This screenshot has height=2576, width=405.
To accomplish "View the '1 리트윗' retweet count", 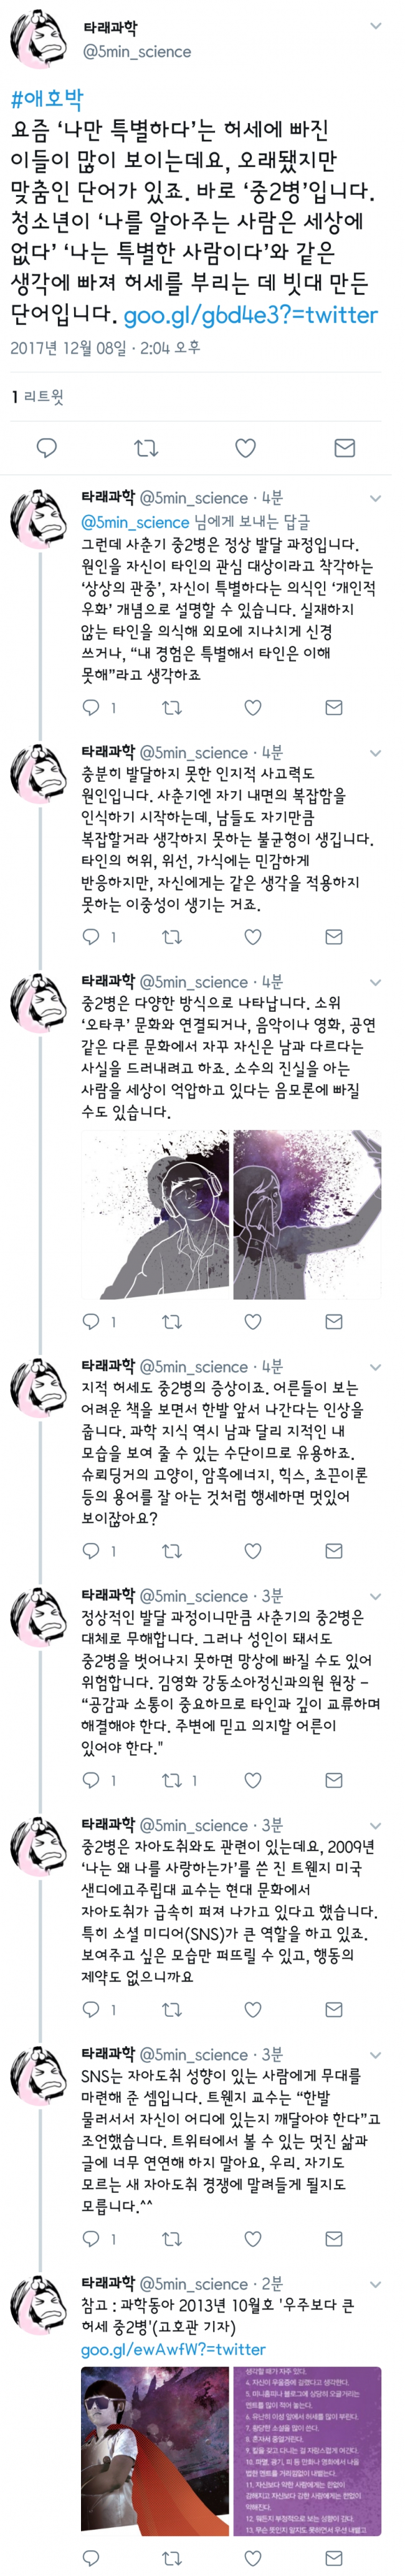I will point(37,397).
